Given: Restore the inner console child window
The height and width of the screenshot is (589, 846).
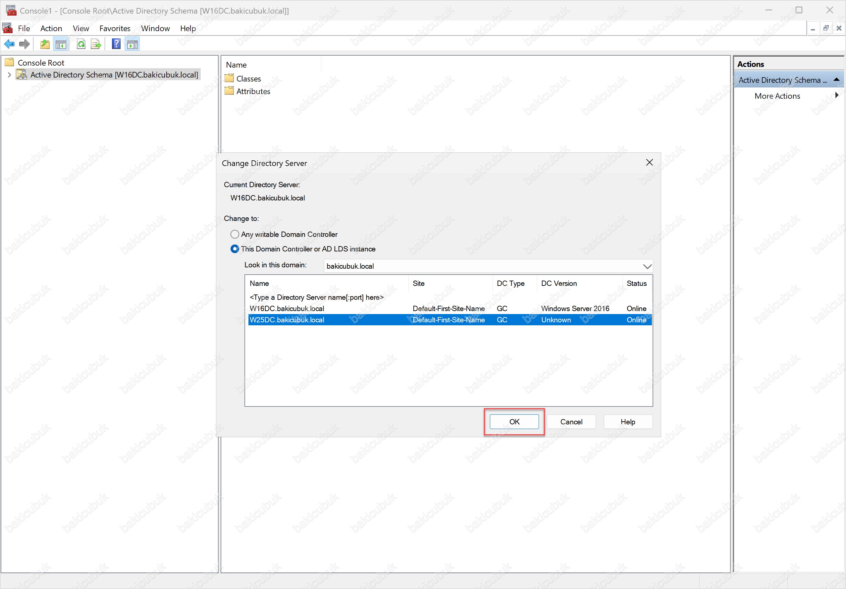Looking at the screenshot, I should click(x=826, y=28).
